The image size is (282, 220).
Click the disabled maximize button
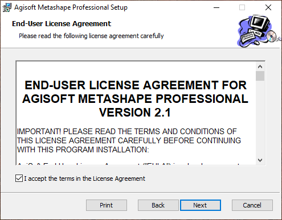(x=242, y=7)
